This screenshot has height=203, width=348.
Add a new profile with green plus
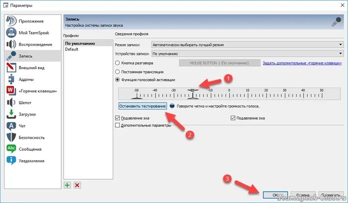tap(67, 185)
